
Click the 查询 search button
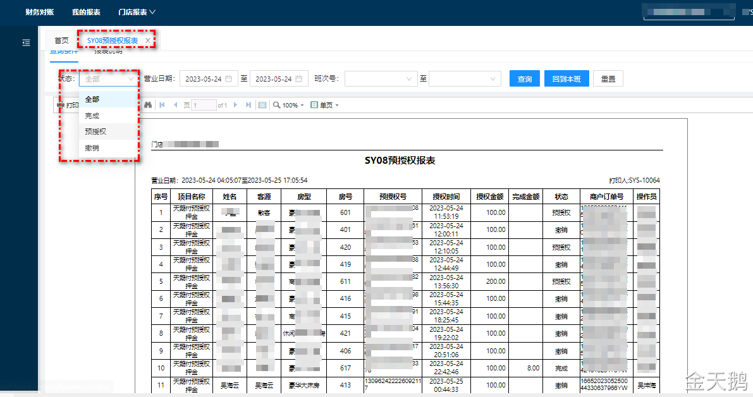point(524,79)
